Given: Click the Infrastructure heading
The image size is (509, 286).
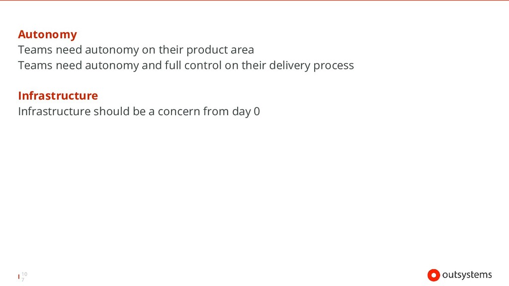Looking at the screenshot, I should pos(58,96).
